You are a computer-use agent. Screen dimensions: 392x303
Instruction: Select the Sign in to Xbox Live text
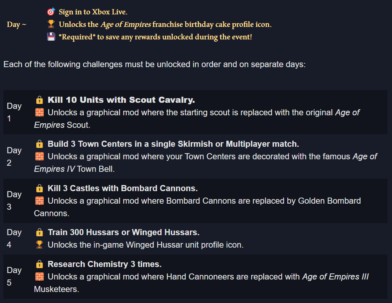click(93, 12)
